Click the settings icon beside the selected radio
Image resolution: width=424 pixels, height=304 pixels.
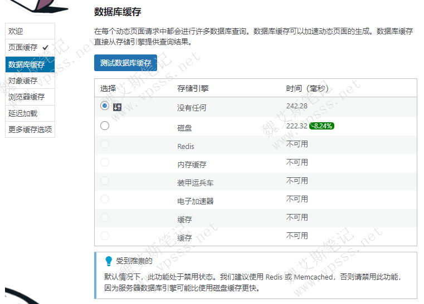tap(117, 107)
